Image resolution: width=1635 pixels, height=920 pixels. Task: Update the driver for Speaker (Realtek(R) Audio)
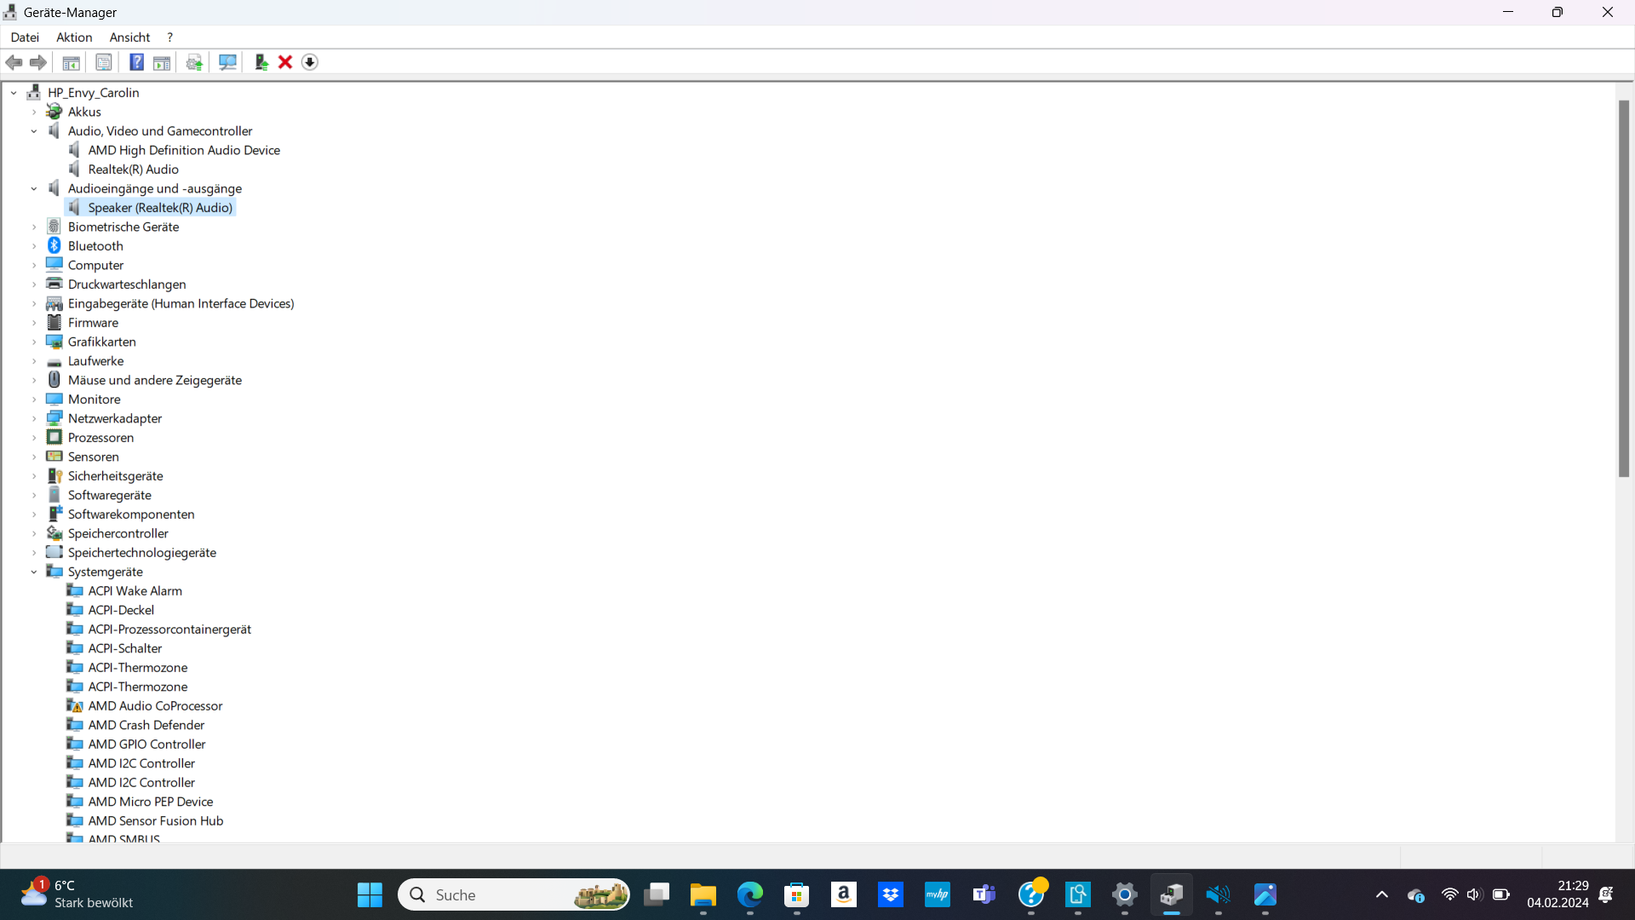pos(193,62)
